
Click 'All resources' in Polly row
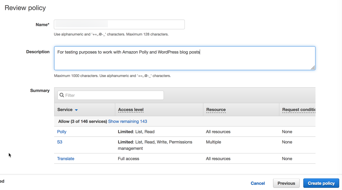218,132
